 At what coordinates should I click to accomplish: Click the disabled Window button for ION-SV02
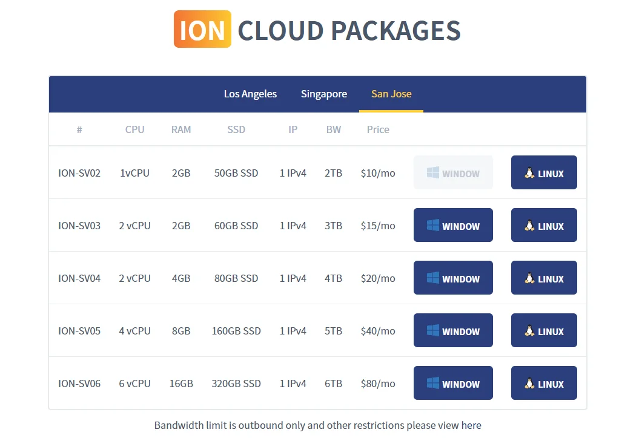[453, 172]
